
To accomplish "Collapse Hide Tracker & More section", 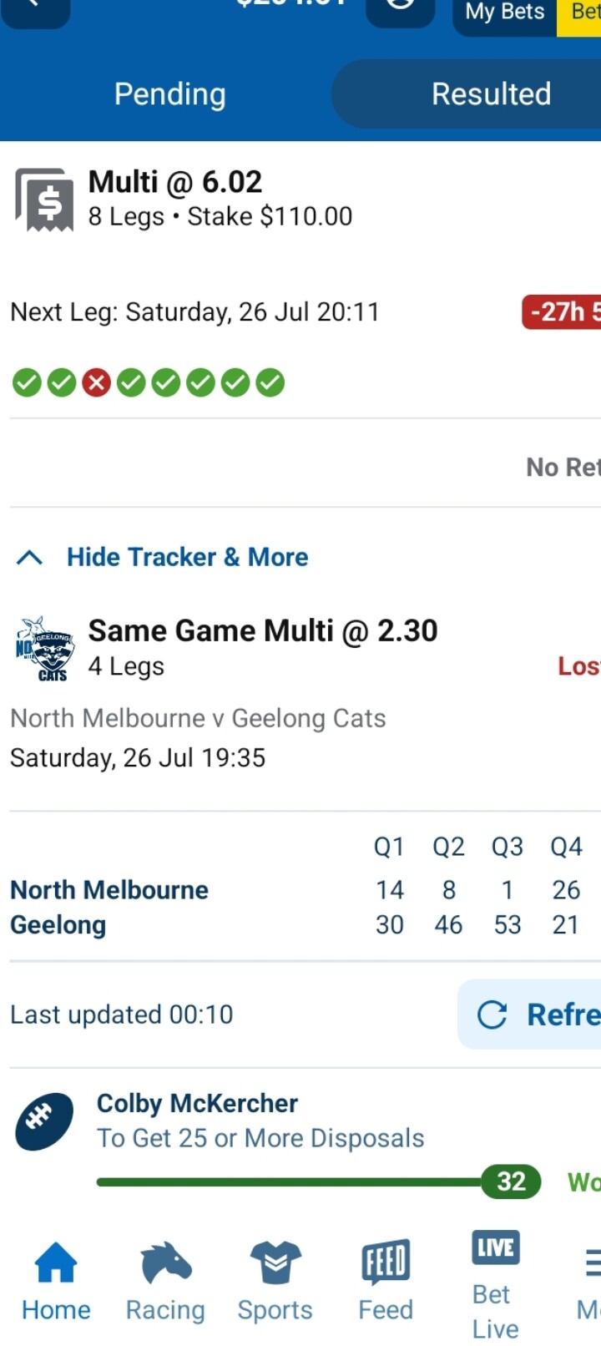I will tap(163, 557).
